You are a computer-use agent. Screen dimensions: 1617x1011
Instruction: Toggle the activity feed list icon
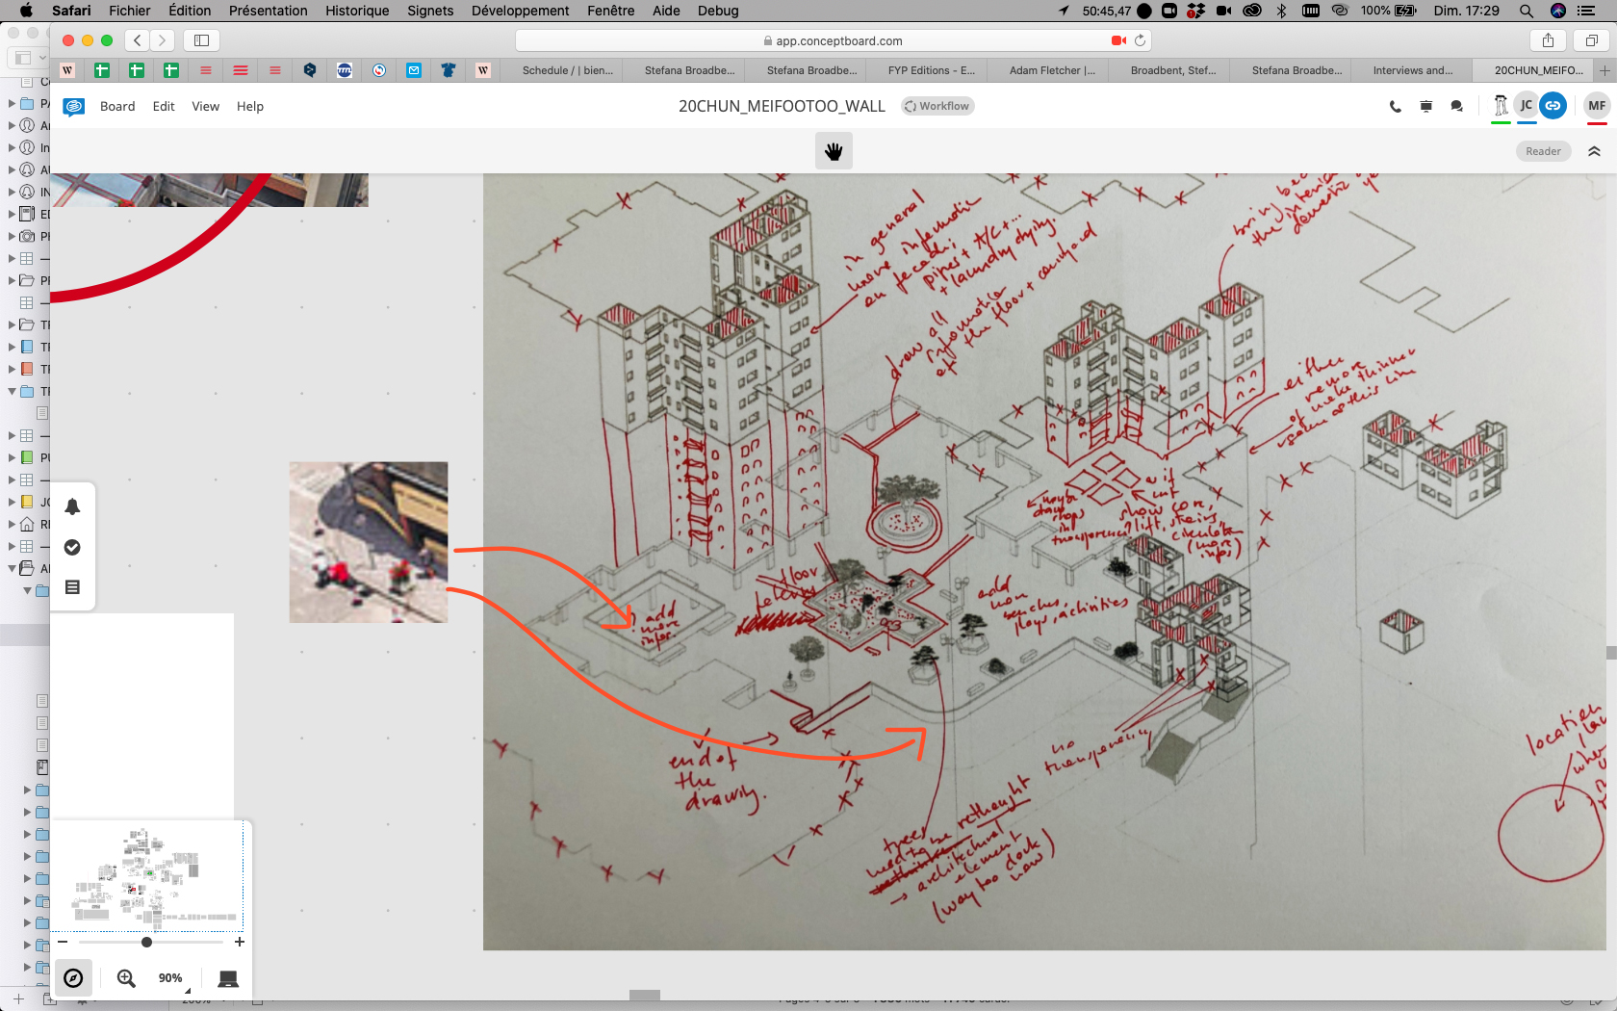pyautogui.click(x=72, y=587)
